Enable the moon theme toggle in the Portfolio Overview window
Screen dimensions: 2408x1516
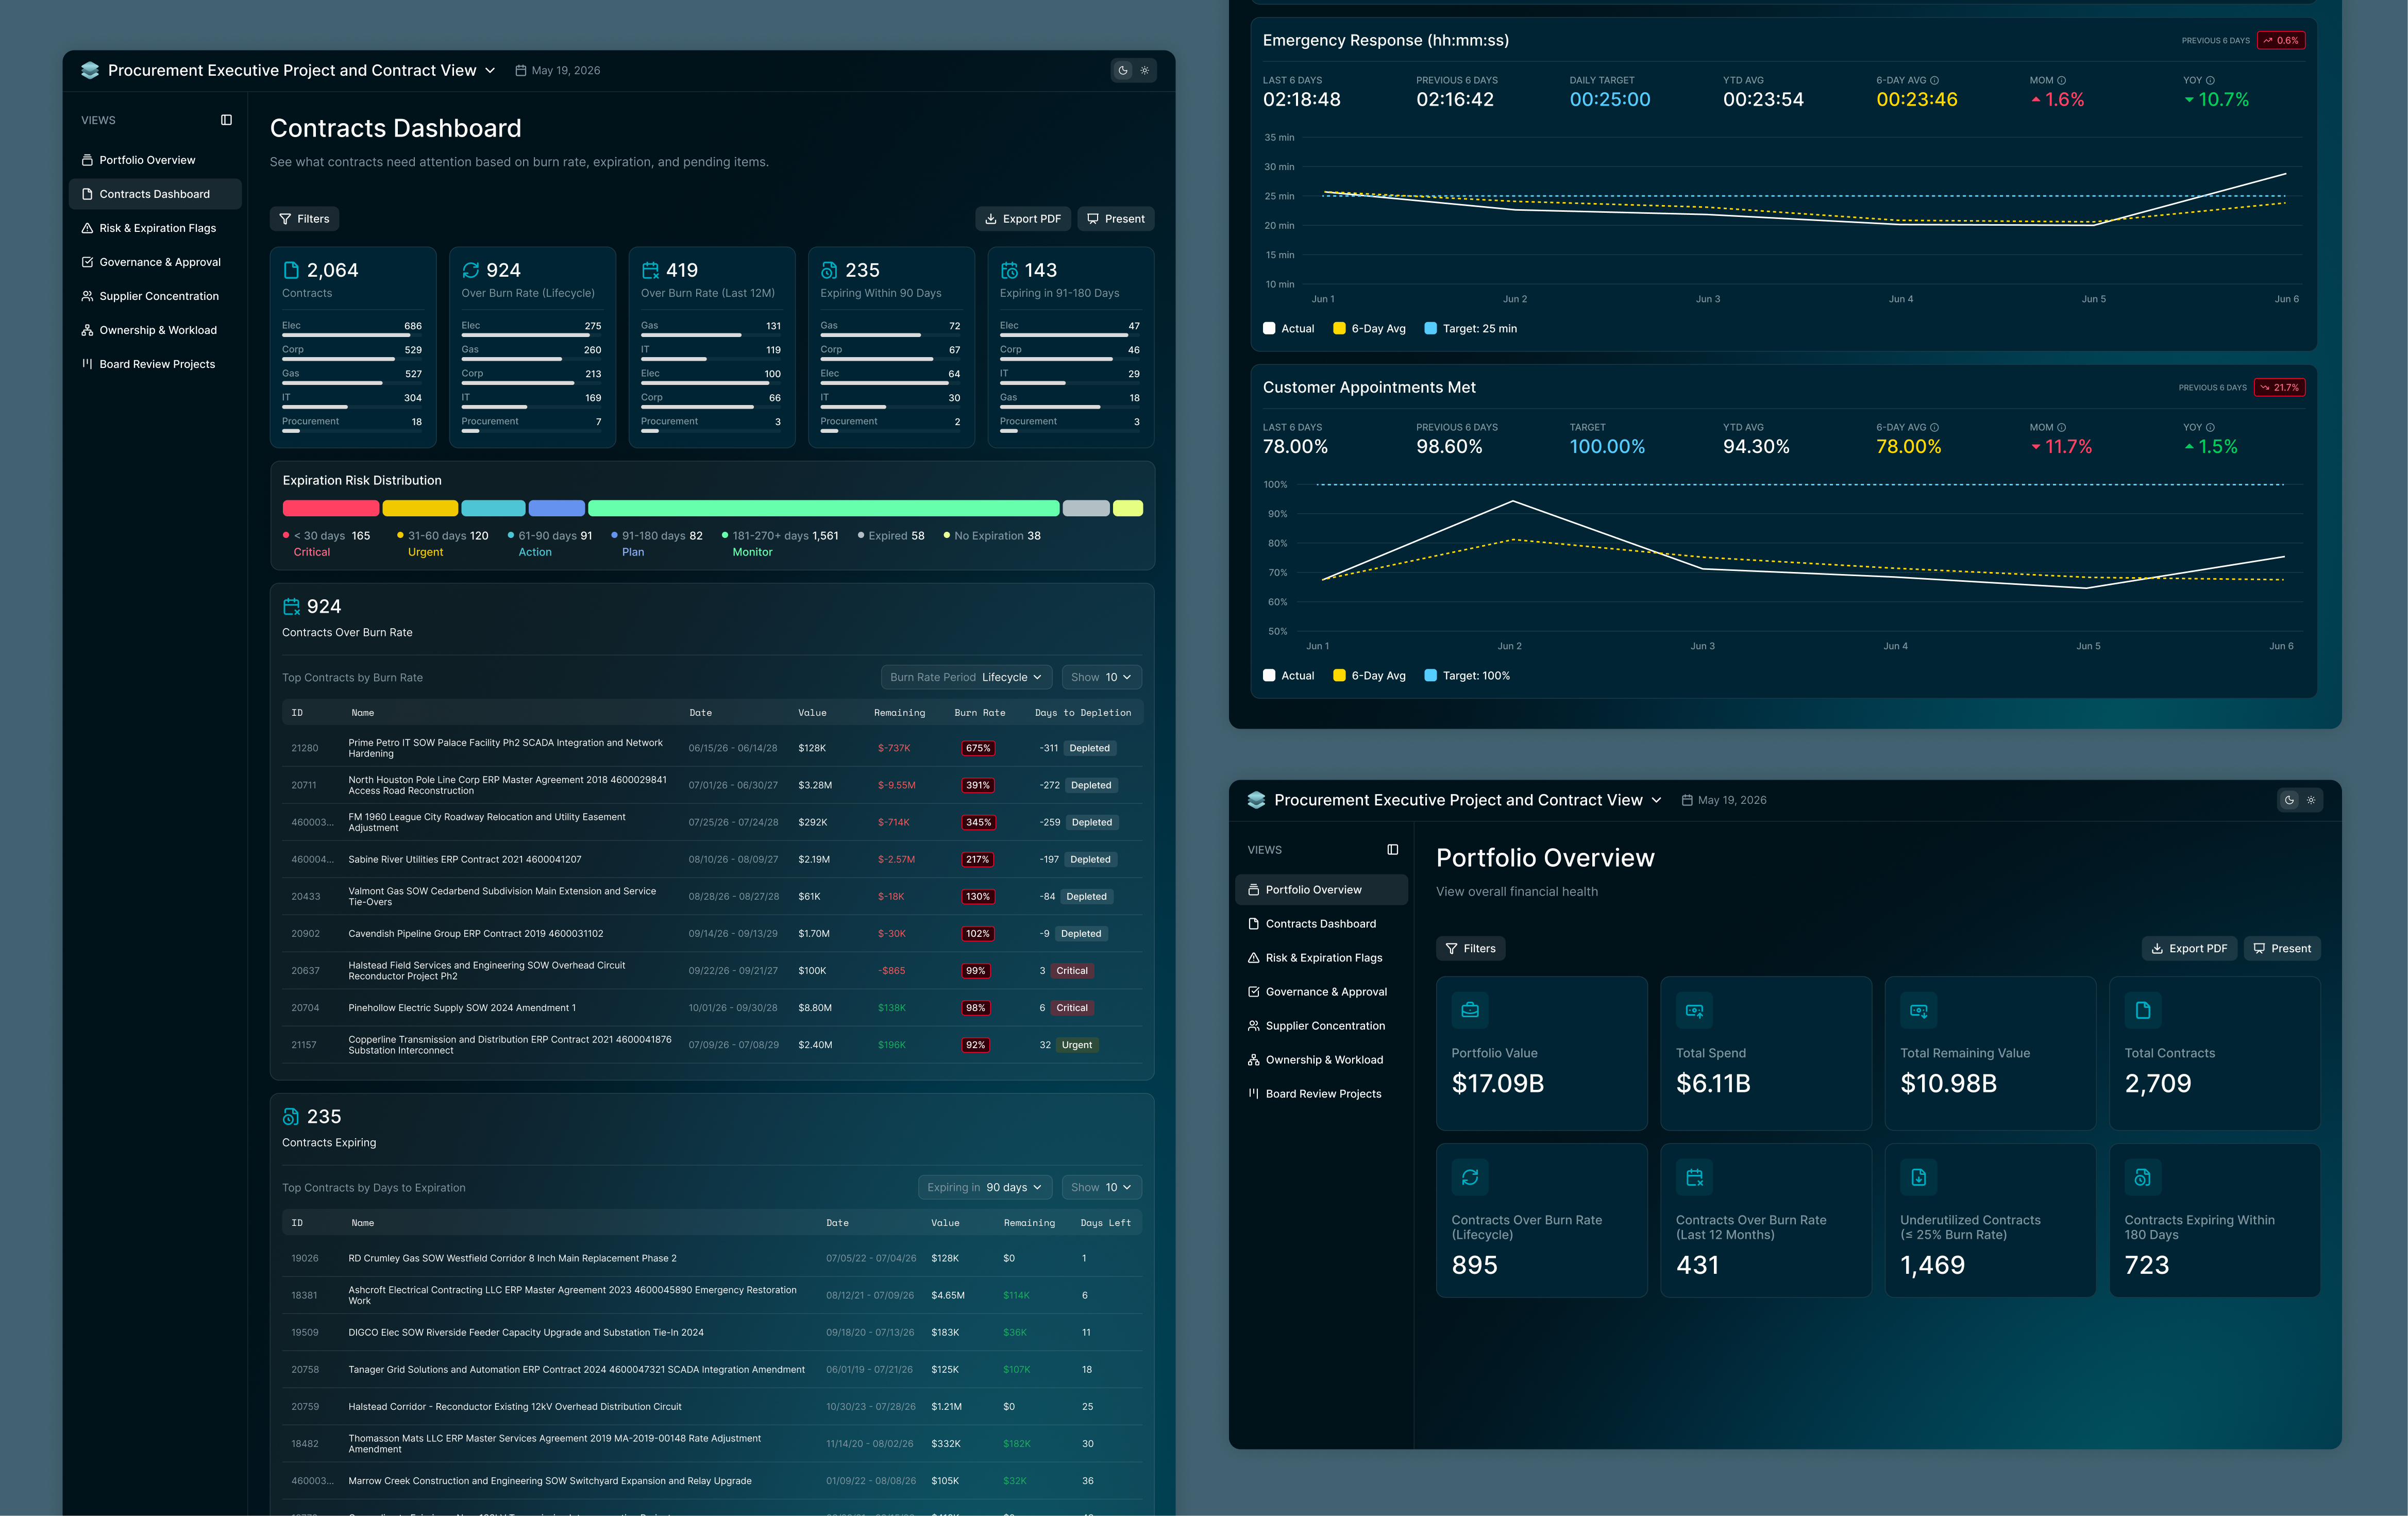coord(2289,800)
